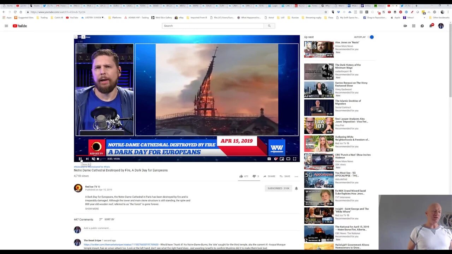This screenshot has width=452, height=254.
Task: Open more actions ellipsis under video
Action: click(x=296, y=176)
